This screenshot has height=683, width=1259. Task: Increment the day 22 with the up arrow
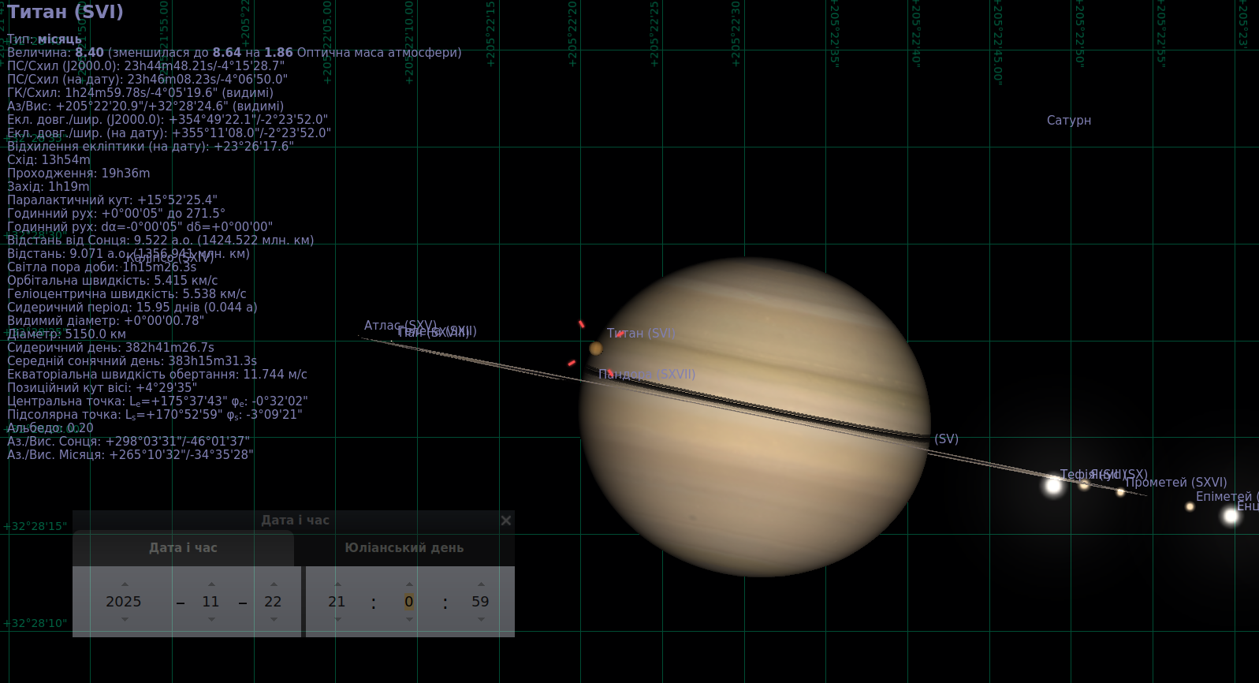(274, 584)
